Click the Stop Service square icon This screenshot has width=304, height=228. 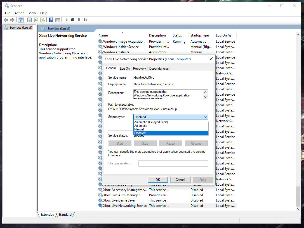(x=73, y=20)
